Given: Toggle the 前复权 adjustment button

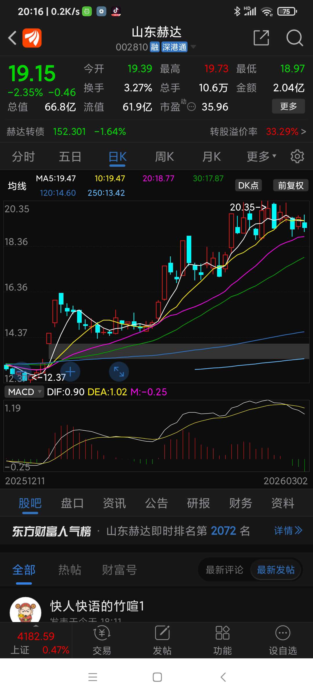Looking at the screenshot, I should 291,185.
